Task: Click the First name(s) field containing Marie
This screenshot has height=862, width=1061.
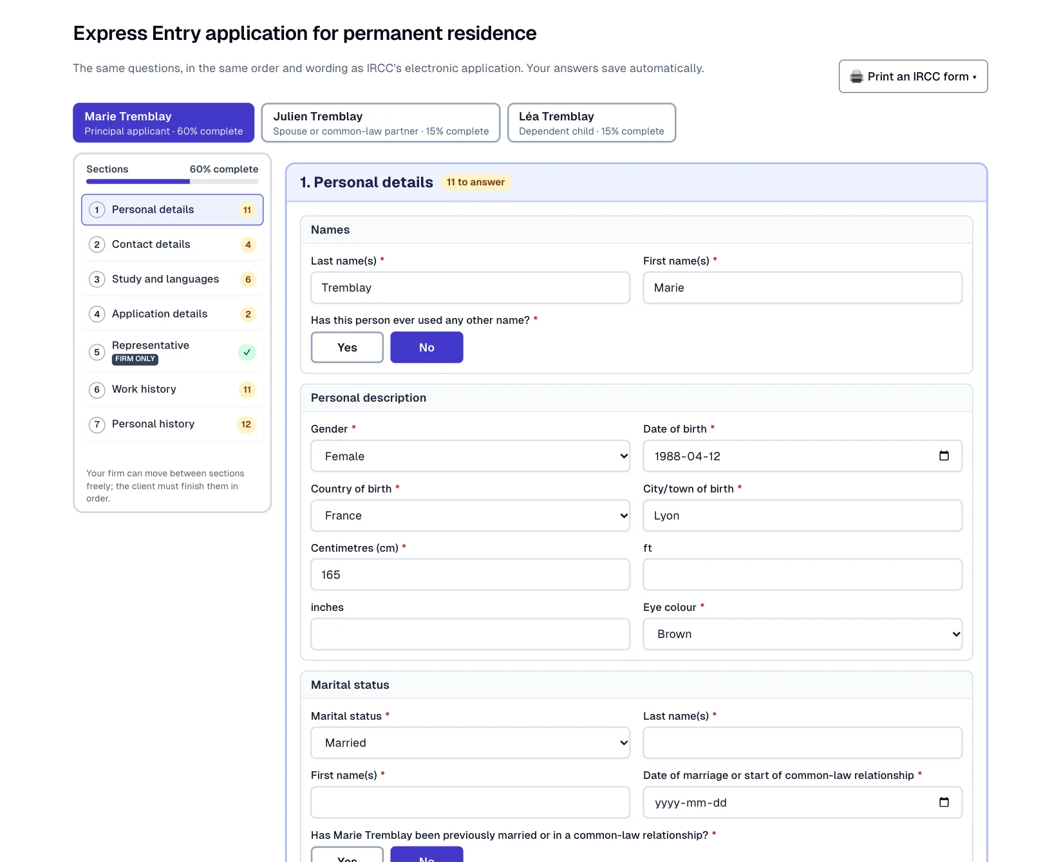Action: click(803, 288)
